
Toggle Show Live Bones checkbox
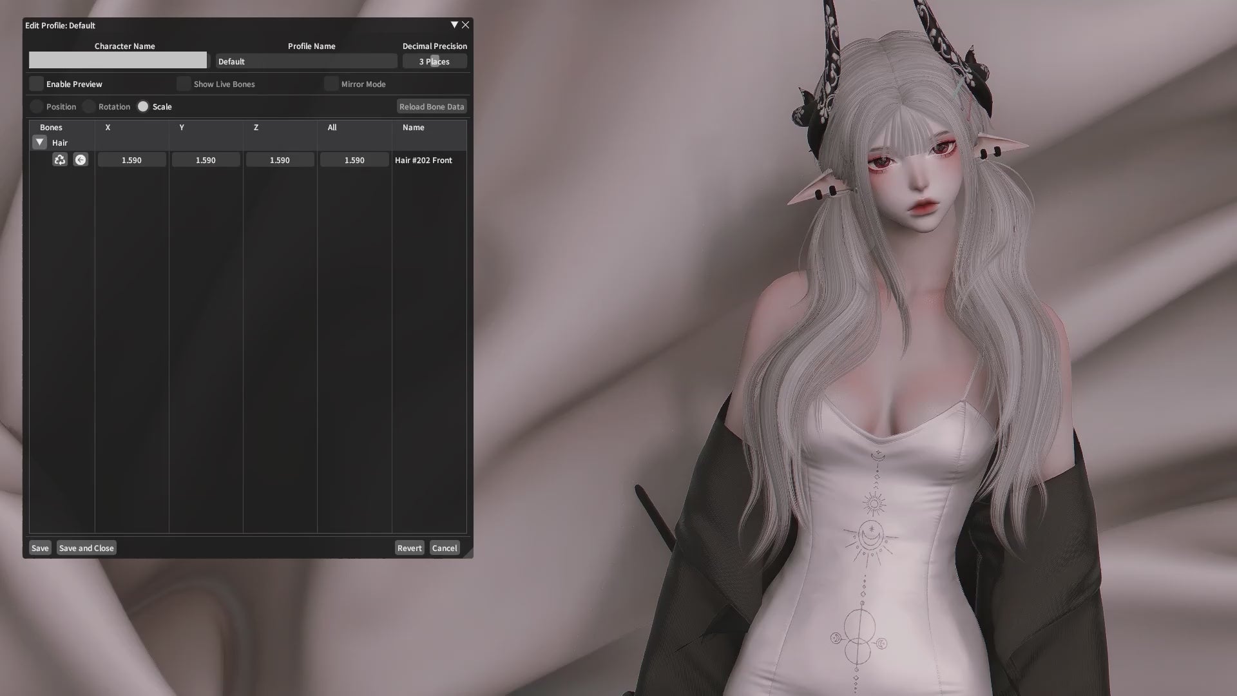pos(184,84)
